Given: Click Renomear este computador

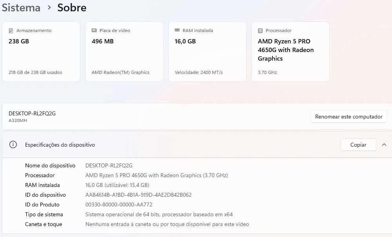Looking at the screenshot, I should click(x=348, y=116).
